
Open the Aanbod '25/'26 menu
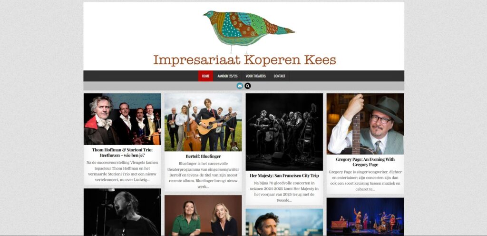click(x=227, y=76)
